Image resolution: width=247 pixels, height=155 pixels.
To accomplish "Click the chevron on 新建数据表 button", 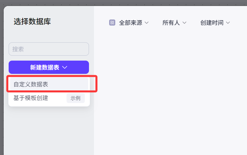I will 65,67.
